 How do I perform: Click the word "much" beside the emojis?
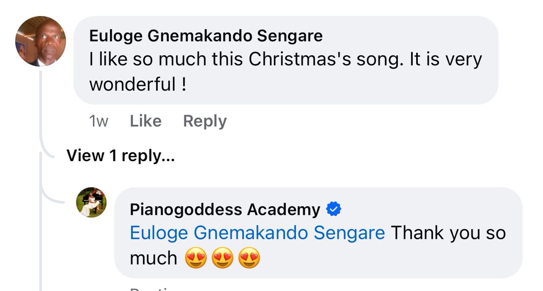point(153,258)
